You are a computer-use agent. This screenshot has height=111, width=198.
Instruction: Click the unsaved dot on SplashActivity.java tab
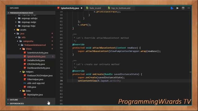[82, 8]
